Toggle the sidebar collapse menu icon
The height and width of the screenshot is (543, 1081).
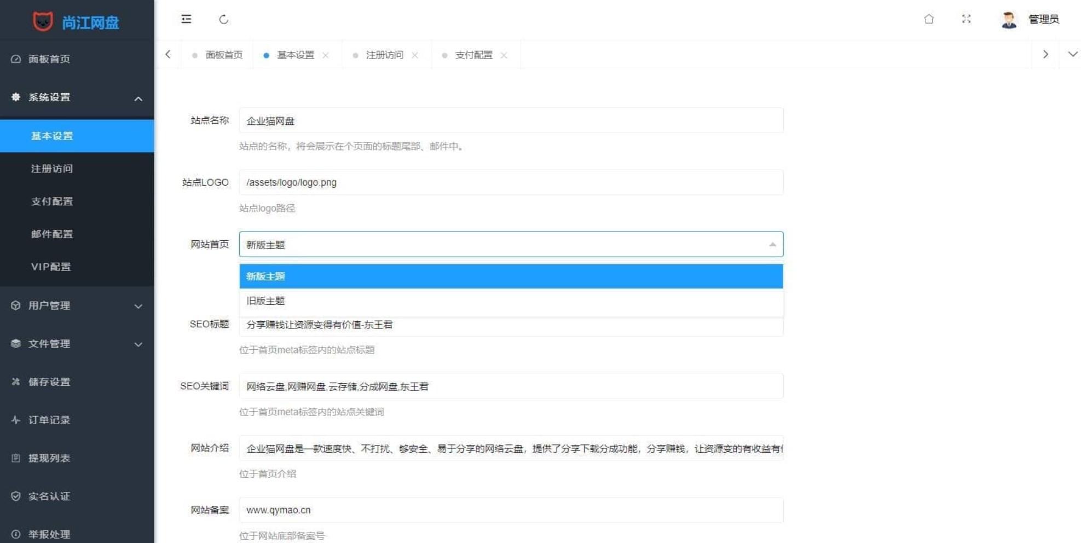coord(186,19)
